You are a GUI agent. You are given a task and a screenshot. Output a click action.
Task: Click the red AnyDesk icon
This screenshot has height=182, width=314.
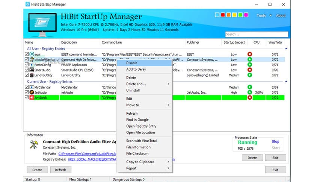point(32,98)
